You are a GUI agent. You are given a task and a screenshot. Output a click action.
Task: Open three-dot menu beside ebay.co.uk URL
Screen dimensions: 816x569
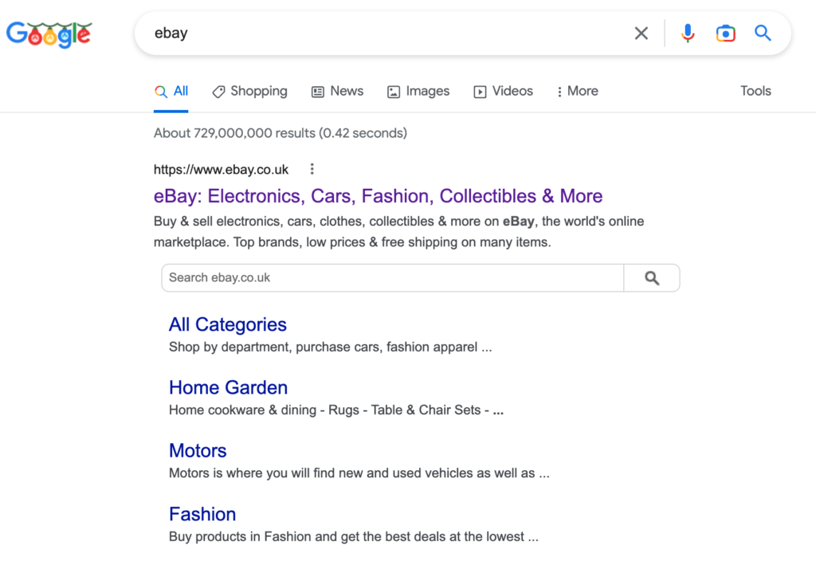(312, 169)
